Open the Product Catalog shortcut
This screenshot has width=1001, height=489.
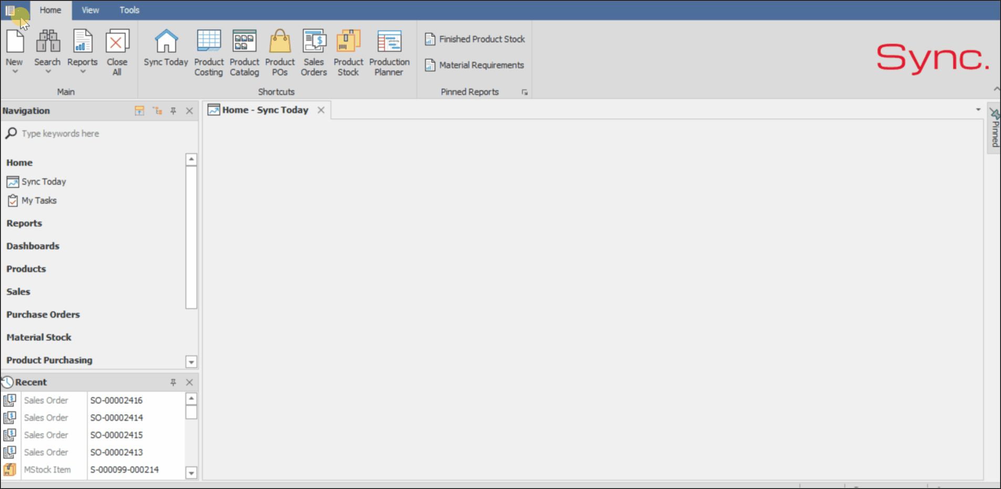244,52
